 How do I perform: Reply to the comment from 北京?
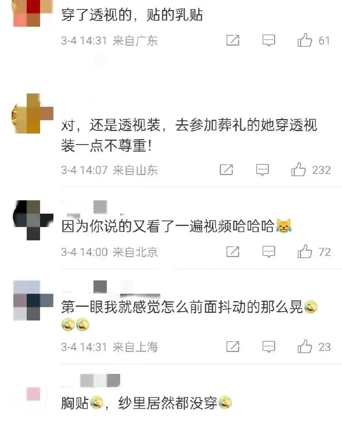tap(269, 252)
